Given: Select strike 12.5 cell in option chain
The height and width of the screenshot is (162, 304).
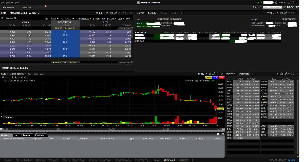Looking at the screenshot, I should click(x=65, y=42).
